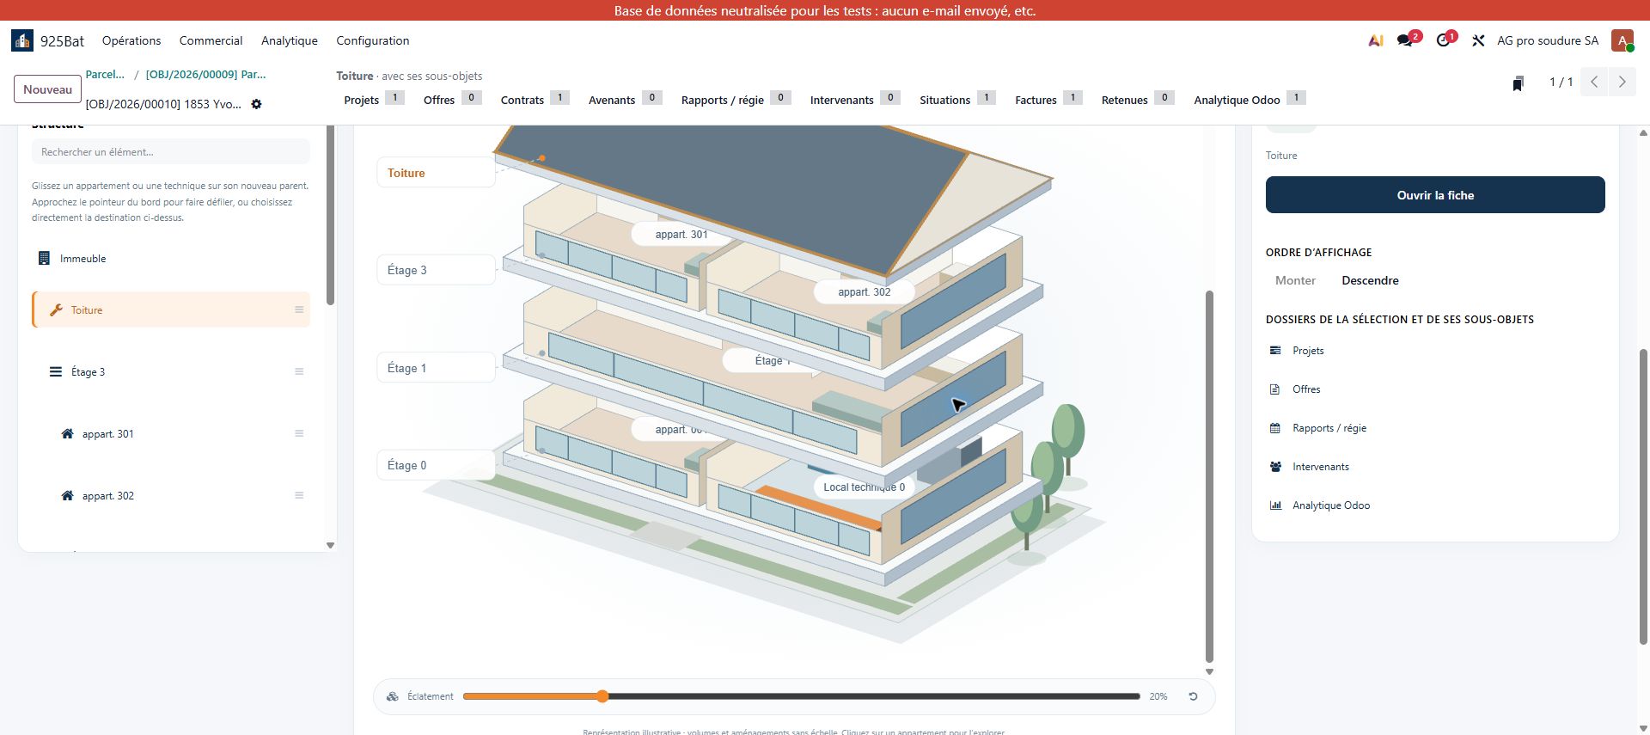Adjust the Éclatement slider track
This screenshot has height=735, width=1650.
click(x=801, y=696)
